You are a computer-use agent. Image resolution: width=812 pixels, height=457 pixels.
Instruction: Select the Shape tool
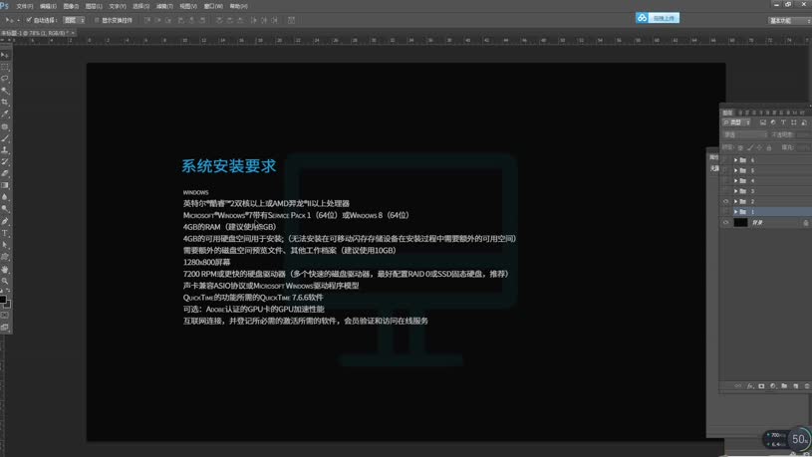tap(5, 257)
